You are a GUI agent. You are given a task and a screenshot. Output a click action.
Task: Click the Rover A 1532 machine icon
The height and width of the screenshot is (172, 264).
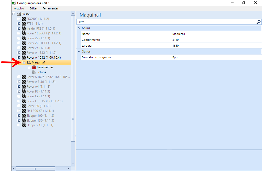[24, 58]
